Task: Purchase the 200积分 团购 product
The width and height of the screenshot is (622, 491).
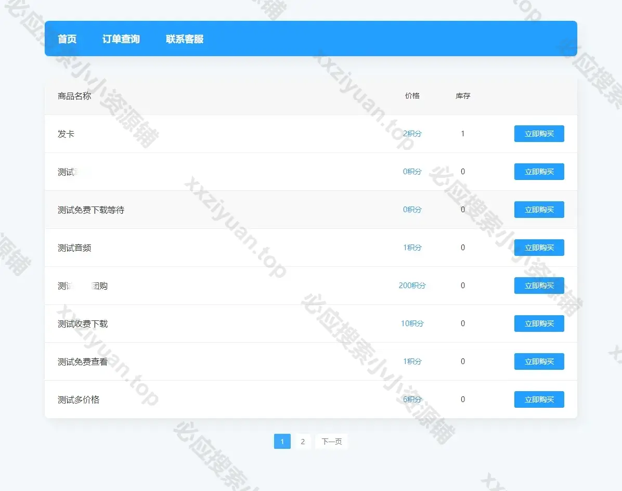Action: pos(539,286)
